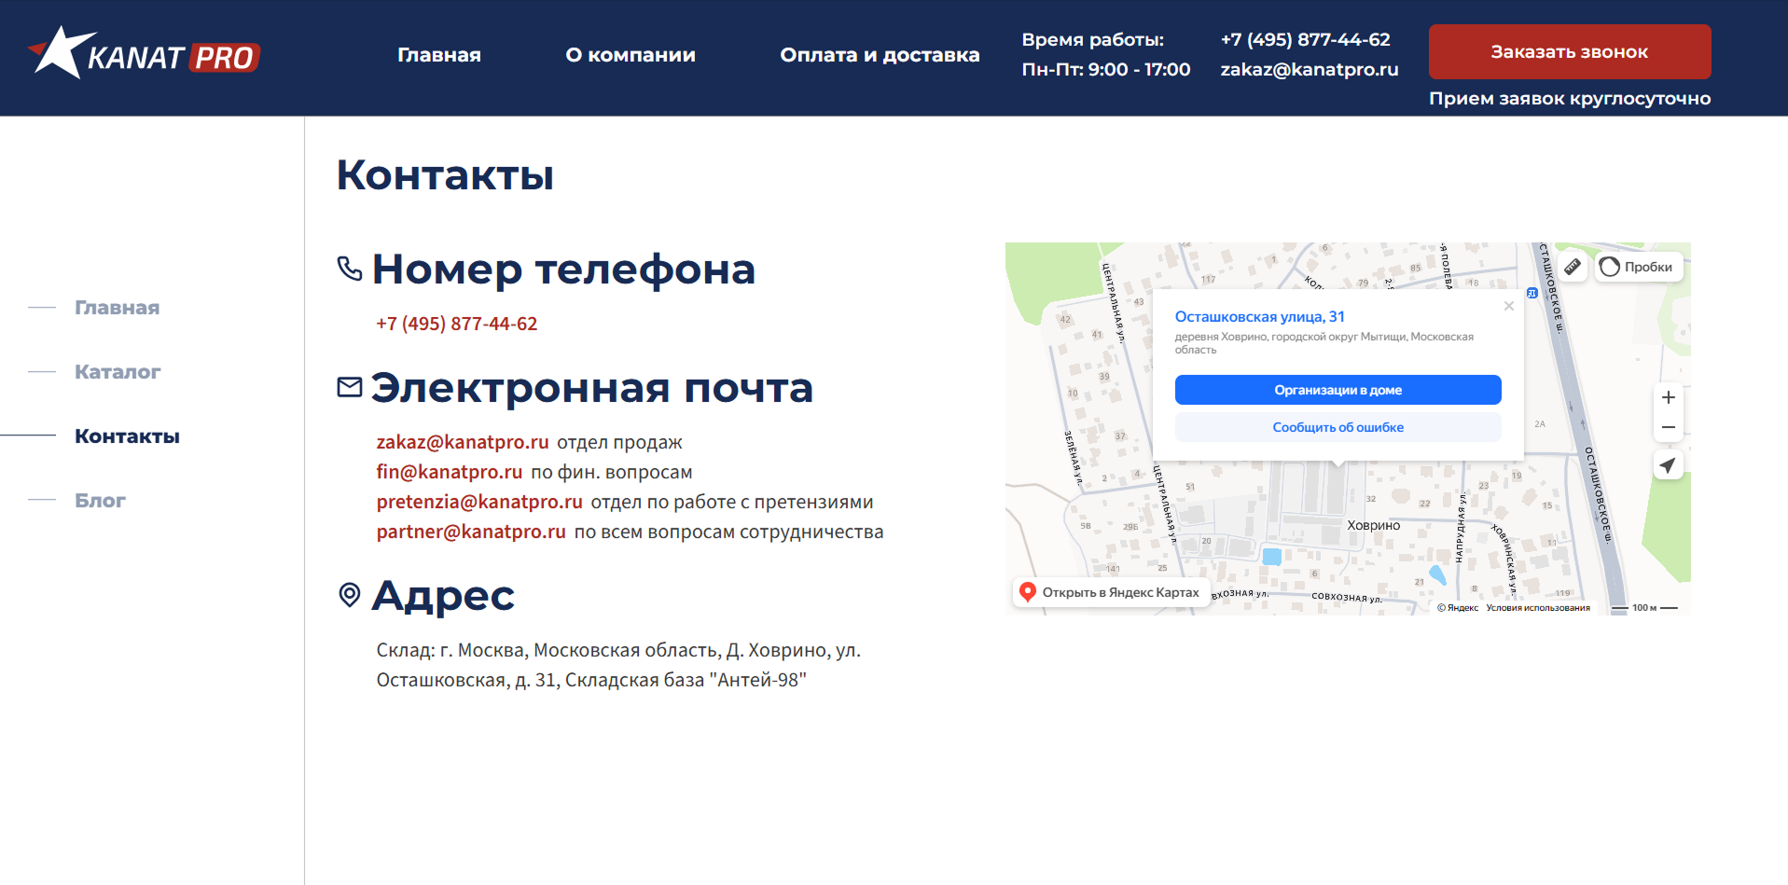This screenshot has width=1788, height=885.
Task: Zoom out using the minus control
Action: coord(1669,427)
